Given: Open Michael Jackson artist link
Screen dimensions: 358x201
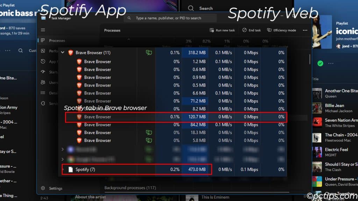Looking at the screenshot, I should [x=338, y=111].
